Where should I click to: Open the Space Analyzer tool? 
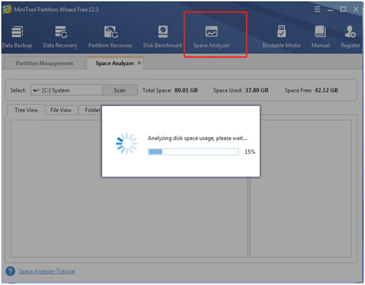(x=211, y=37)
